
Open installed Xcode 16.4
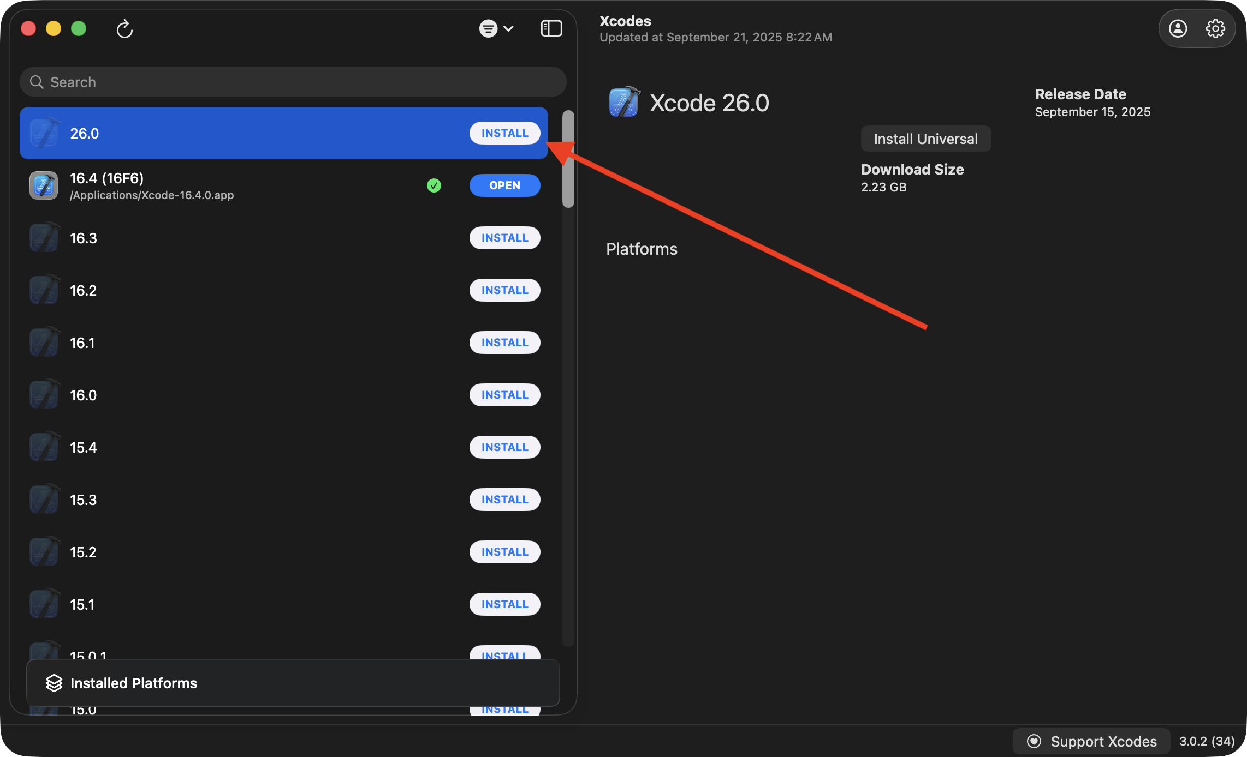pos(504,185)
